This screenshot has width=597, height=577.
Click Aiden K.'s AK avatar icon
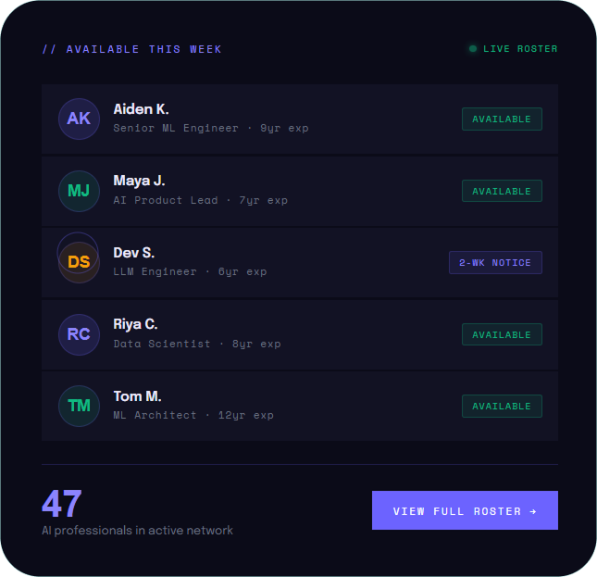point(79,119)
